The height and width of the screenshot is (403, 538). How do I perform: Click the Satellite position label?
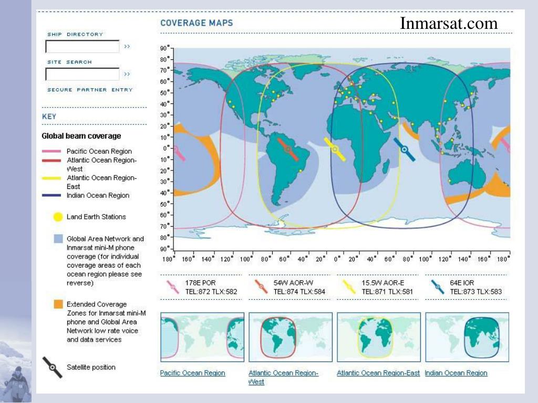(91, 367)
